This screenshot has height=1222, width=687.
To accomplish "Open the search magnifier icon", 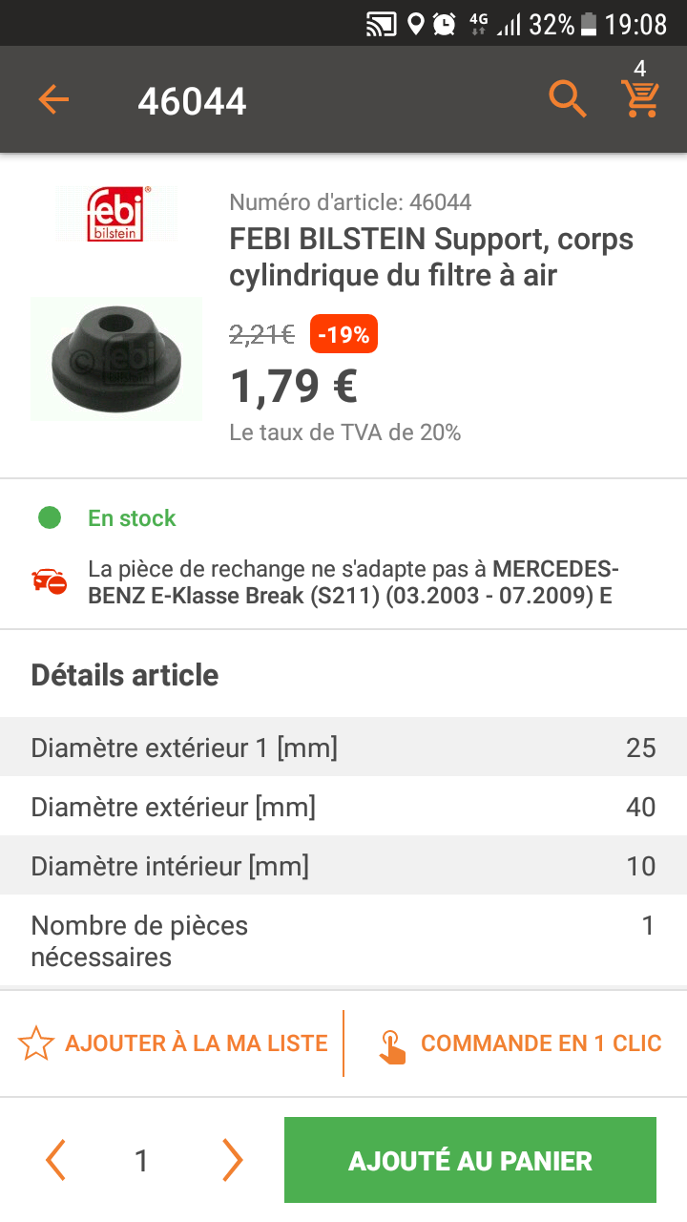I will click(x=567, y=99).
